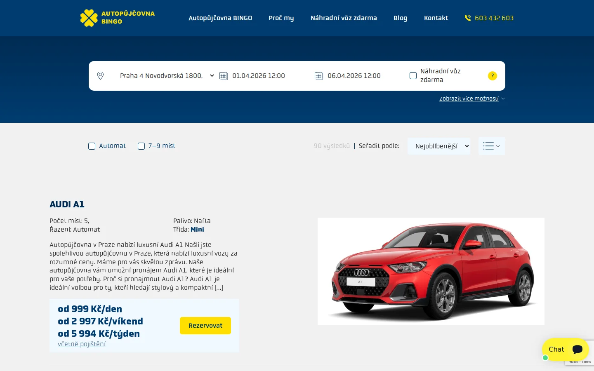Image resolution: width=594 pixels, height=371 pixels.
Task: Open the Nejoblíbenější sort dropdown
Action: [439, 146]
